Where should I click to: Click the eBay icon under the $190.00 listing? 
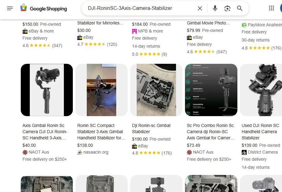click(134, 146)
